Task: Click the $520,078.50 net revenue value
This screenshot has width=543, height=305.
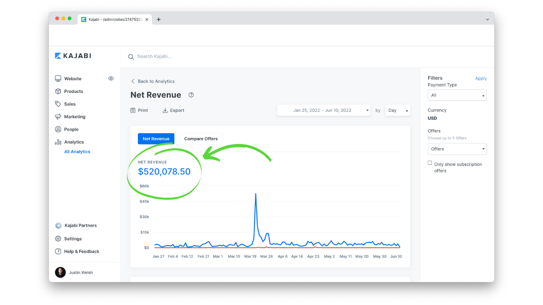Action: click(x=164, y=172)
